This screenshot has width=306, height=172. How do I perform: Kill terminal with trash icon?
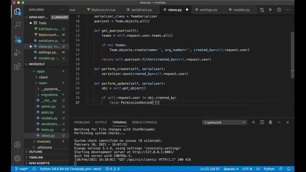270,122
